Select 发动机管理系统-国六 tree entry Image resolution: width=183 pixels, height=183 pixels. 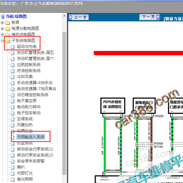click(x=35, y=58)
